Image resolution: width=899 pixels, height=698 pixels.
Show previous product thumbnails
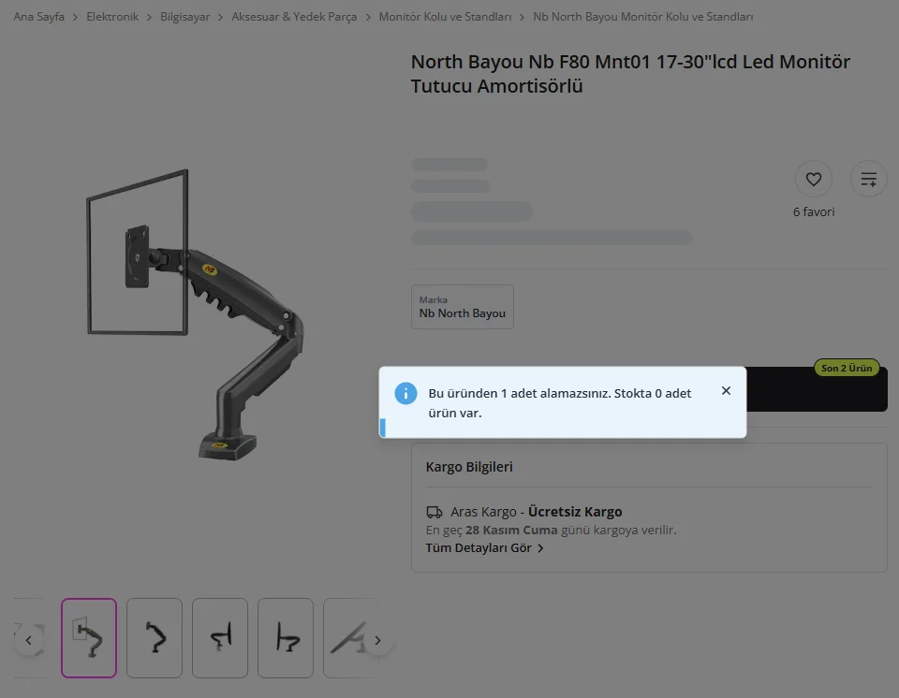29,640
